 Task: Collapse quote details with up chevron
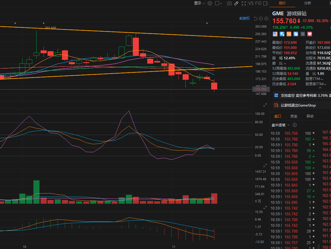click(320, 88)
